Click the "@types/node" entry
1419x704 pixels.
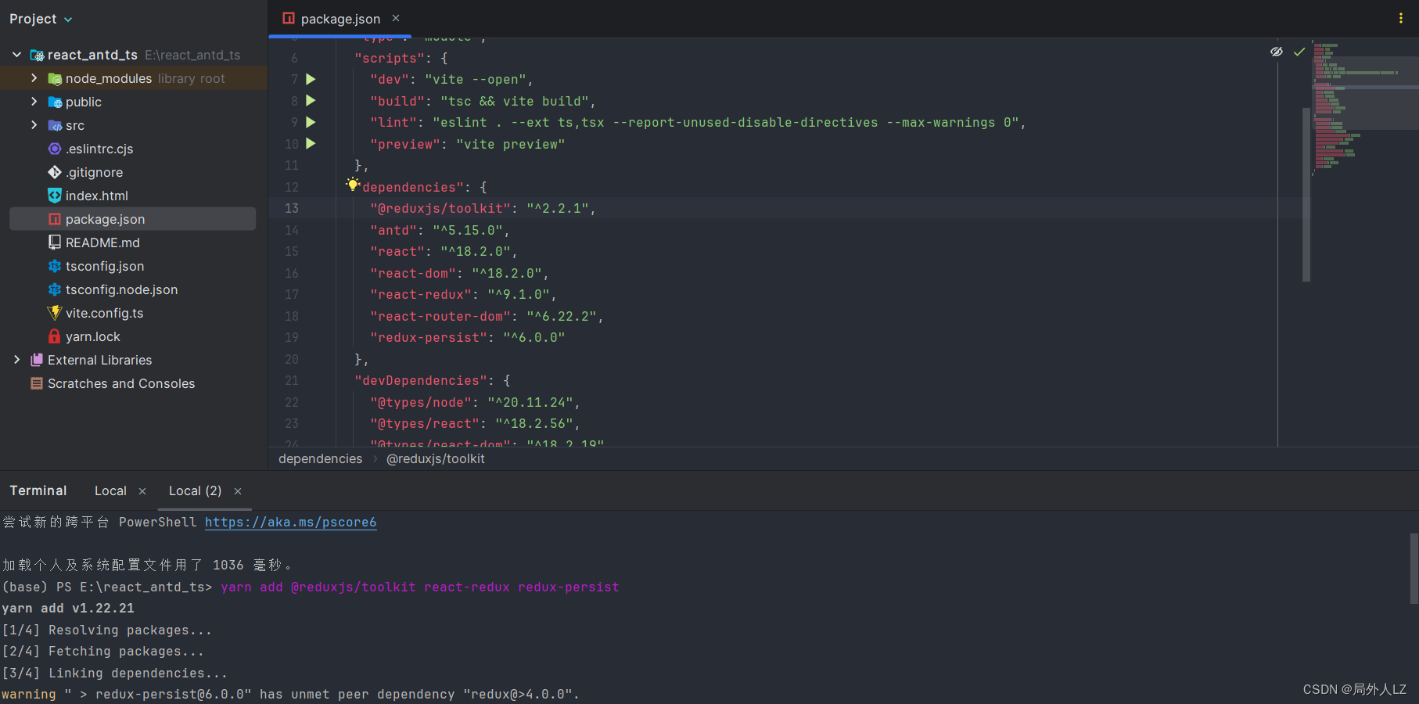tap(475, 402)
